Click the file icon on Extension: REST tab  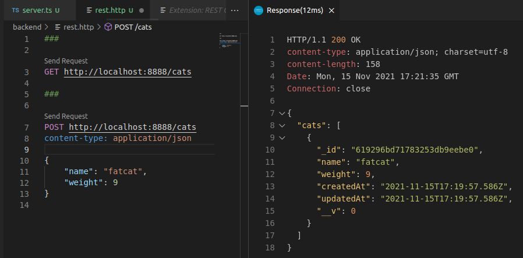[x=163, y=10]
